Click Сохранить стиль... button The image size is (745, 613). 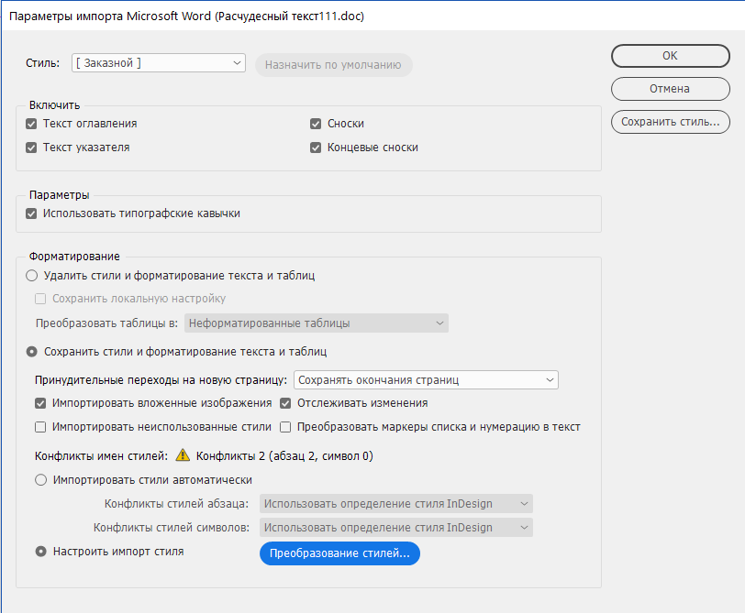click(670, 122)
